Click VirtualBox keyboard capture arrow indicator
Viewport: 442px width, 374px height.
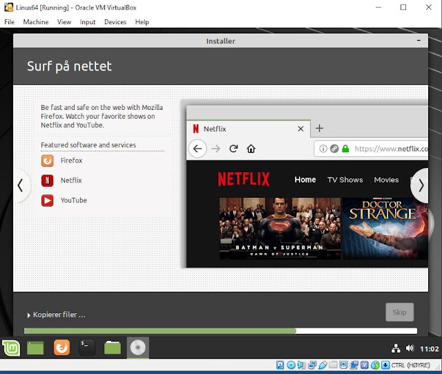pyautogui.click(x=385, y=365)
